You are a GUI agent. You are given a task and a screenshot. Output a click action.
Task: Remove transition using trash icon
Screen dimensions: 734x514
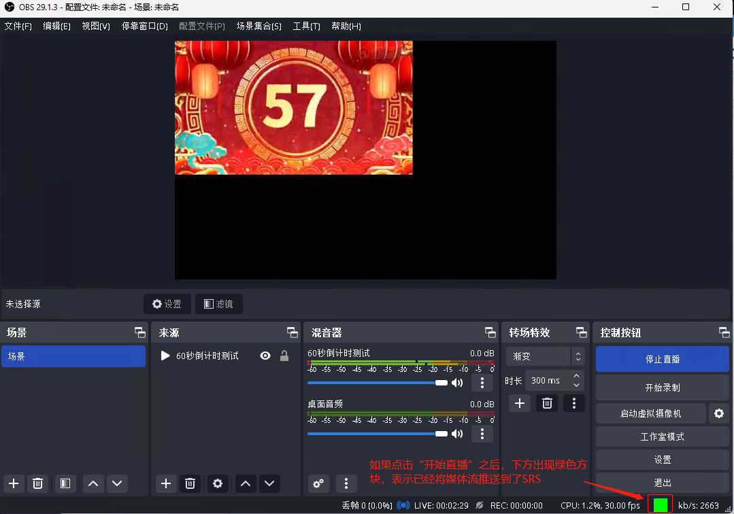point(547,403)
